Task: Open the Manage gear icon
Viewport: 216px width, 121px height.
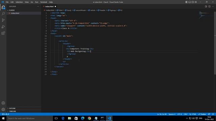Action: click(x=3, y=109)
